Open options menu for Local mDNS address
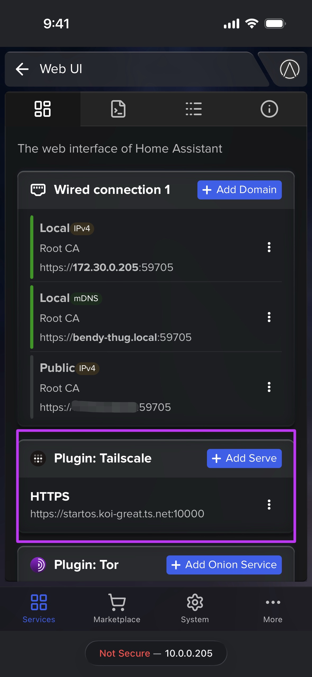Image resolution: width=312 pixels, height=677 pixels. 269,317
